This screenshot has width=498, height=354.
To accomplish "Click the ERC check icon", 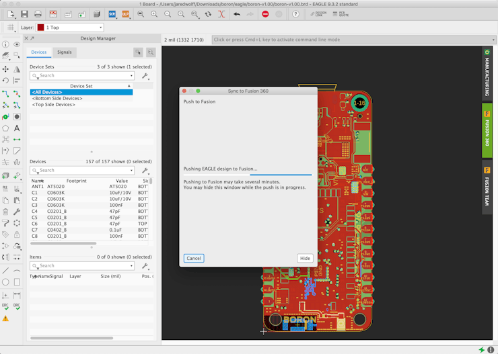I will pyautogui.click(x=5, y=306).
